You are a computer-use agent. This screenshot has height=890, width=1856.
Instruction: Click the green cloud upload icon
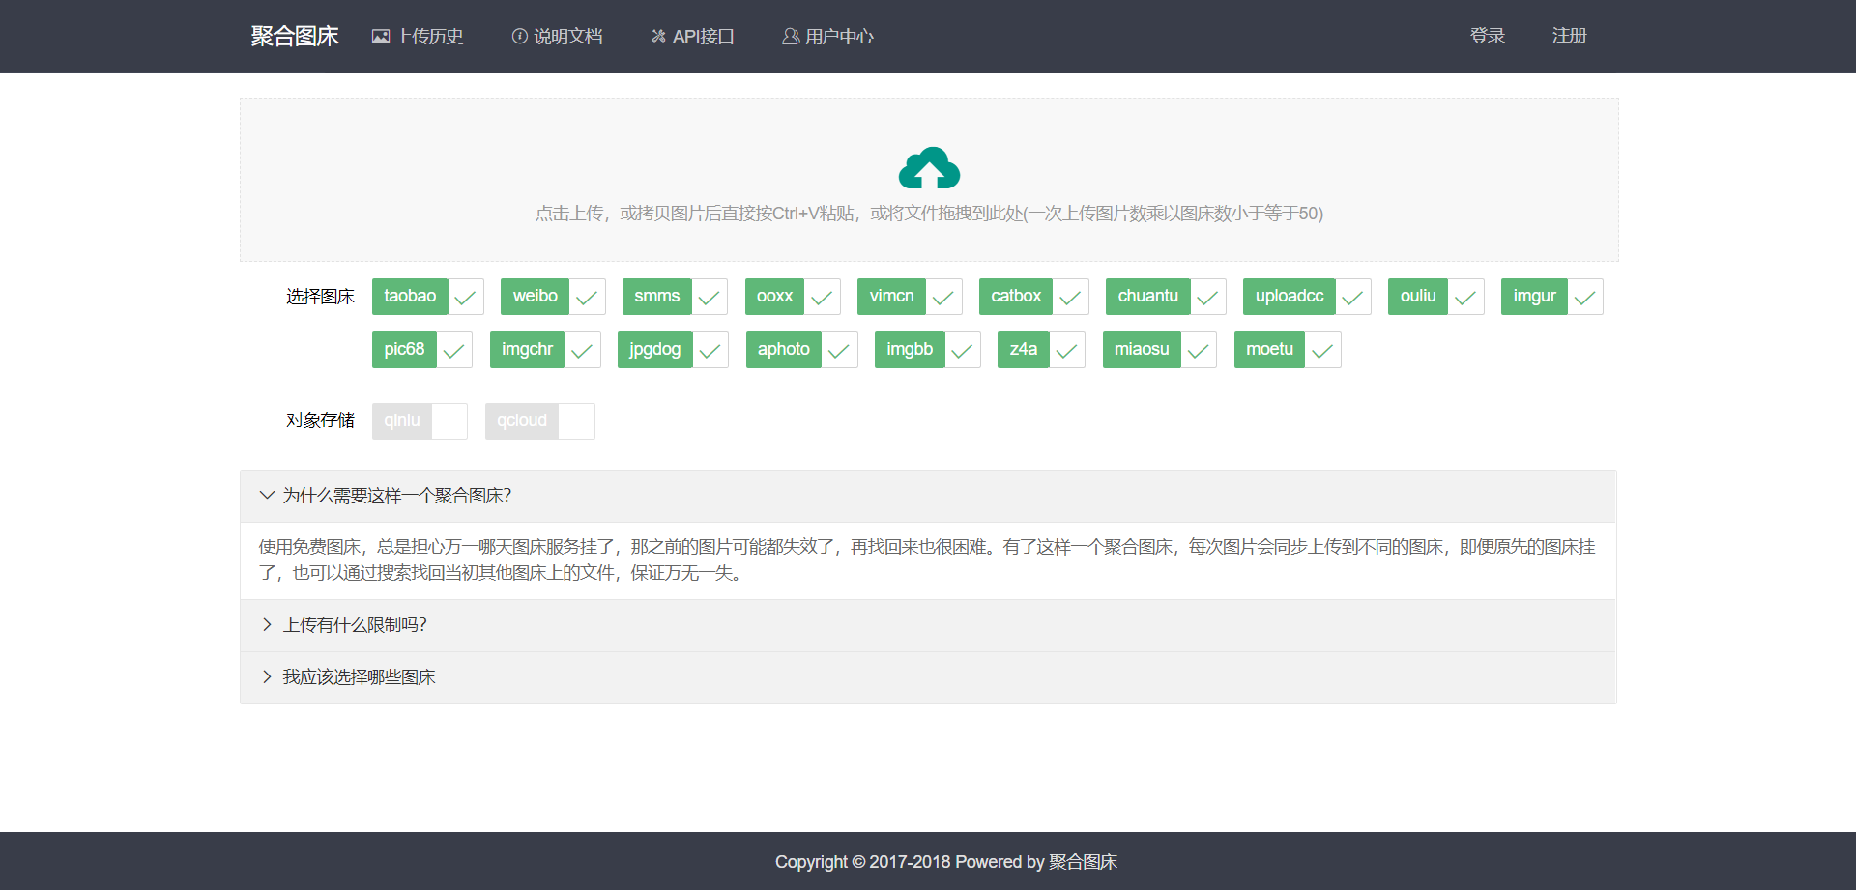pyautogui.click(x=929, y=168)
